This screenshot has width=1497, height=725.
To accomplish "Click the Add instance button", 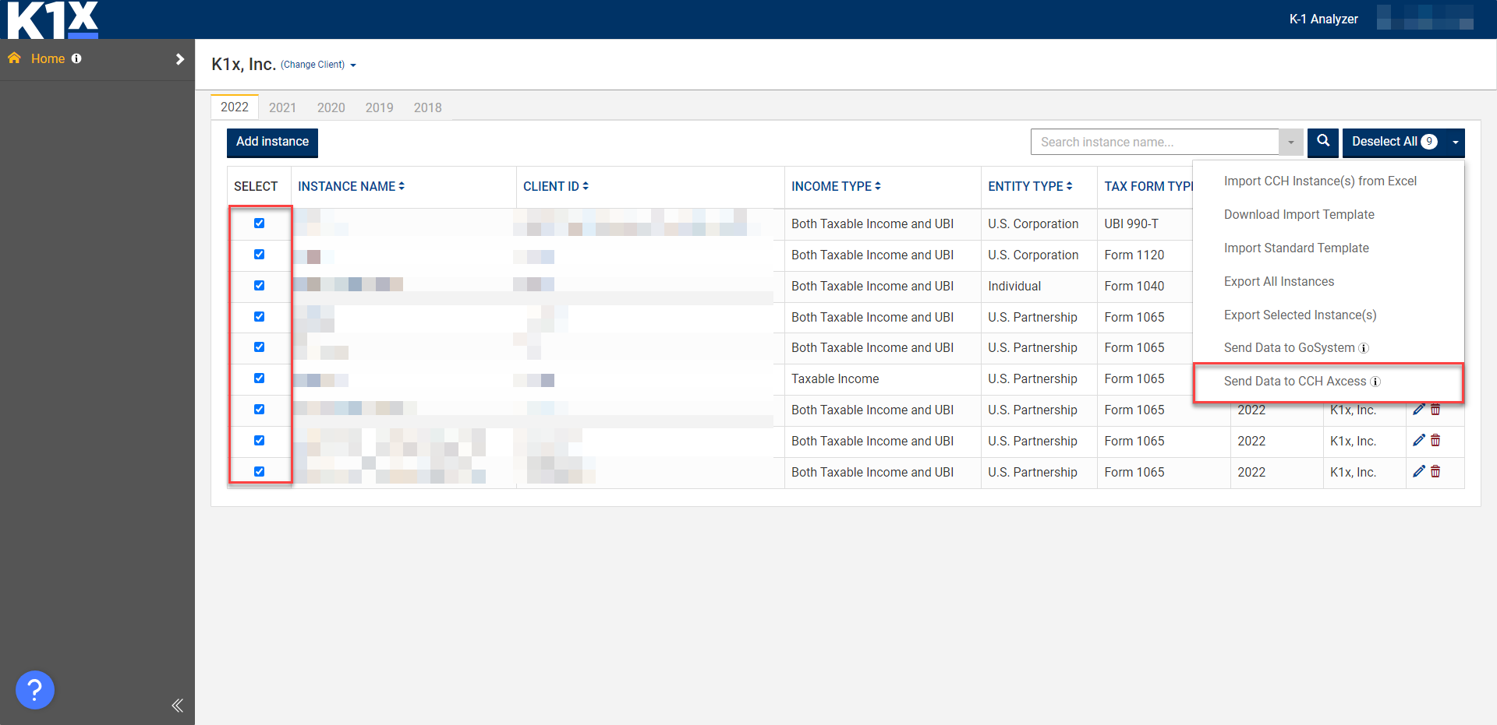I will tap(271, 142).
